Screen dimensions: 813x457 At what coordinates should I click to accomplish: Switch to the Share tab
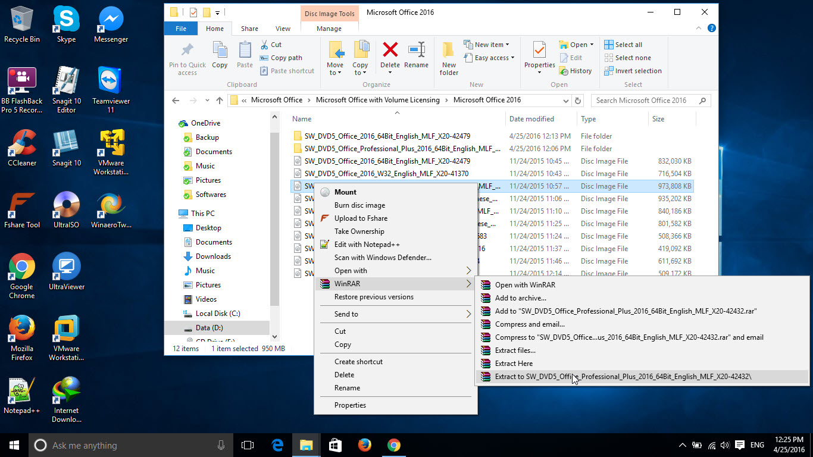(249, 29)
